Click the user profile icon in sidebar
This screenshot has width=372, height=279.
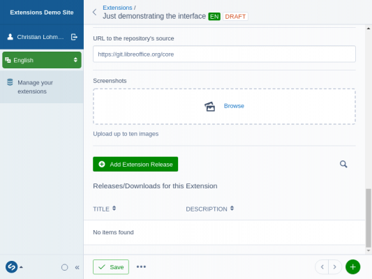pos(10,37)
